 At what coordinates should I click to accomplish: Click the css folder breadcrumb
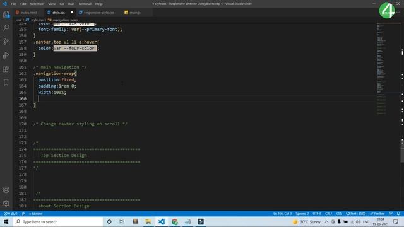(x=18, y=20)
